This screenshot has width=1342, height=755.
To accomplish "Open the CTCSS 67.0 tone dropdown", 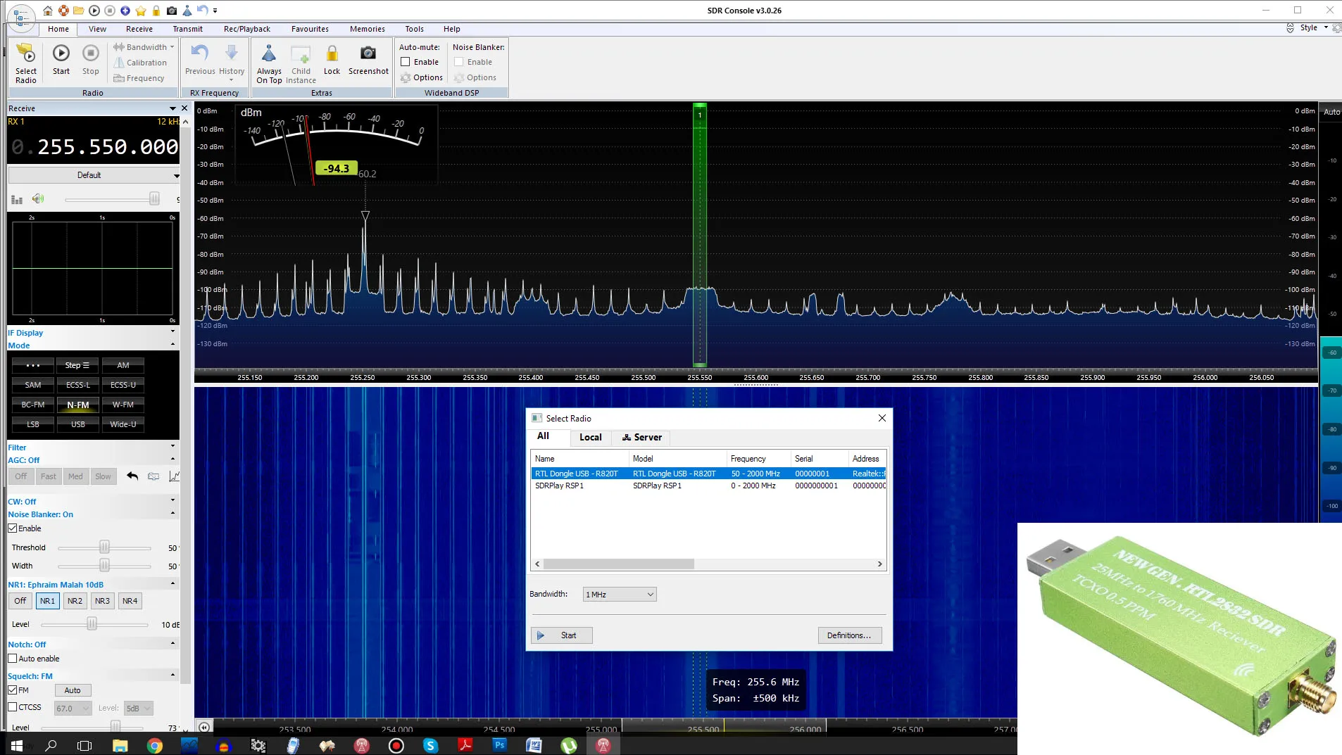I will [x=73, y=709].
